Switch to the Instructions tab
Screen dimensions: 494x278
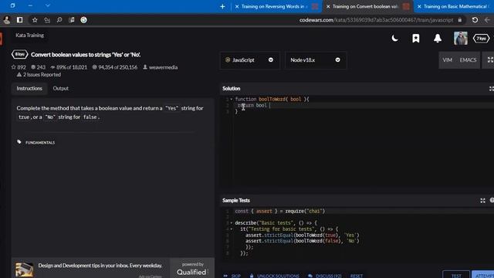coord(29,89)
